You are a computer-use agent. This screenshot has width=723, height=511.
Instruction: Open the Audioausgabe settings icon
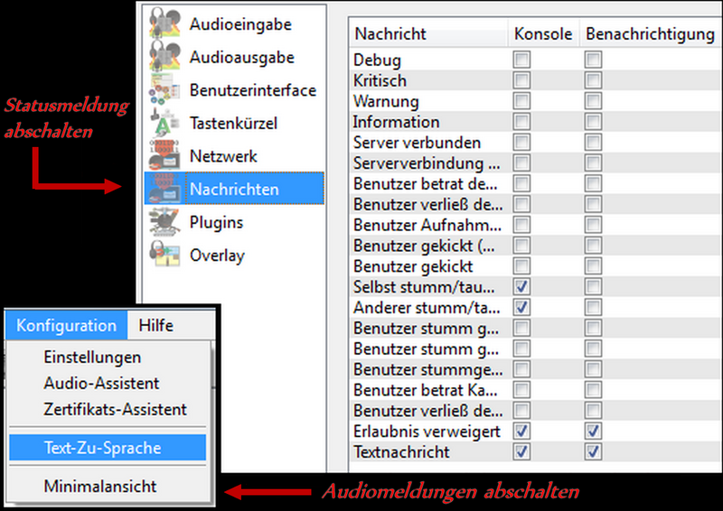coord(164,56)
